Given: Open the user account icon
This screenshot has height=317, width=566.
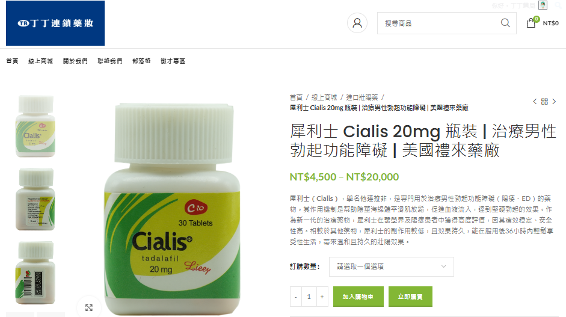Looking at the screenshot, I should coord(357,23).
